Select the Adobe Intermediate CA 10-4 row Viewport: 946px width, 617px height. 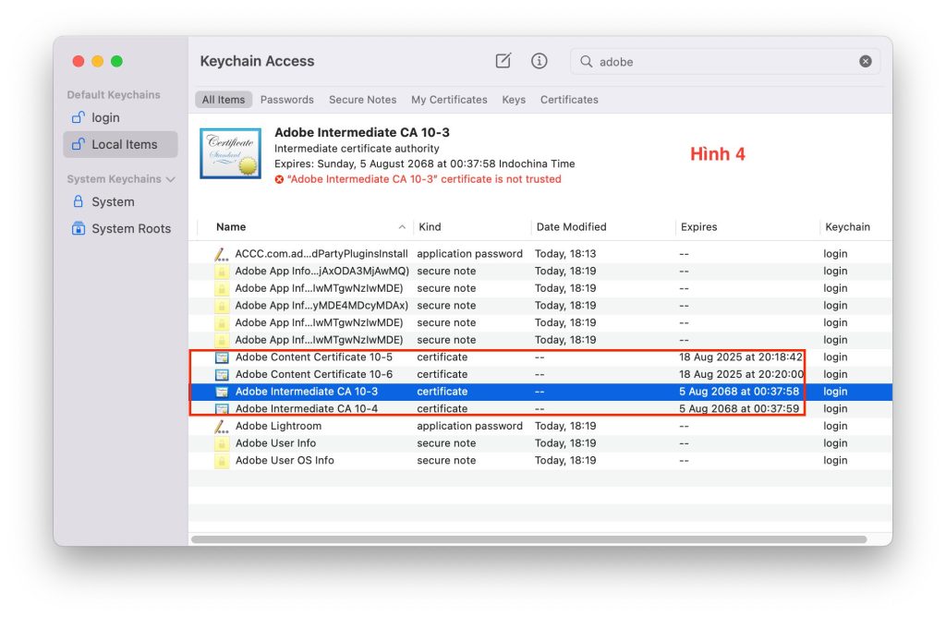point(307,409)
